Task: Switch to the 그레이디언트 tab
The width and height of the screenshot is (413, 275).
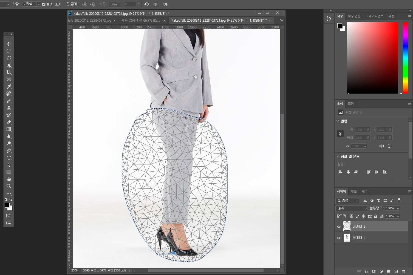Action: [374, 16]
